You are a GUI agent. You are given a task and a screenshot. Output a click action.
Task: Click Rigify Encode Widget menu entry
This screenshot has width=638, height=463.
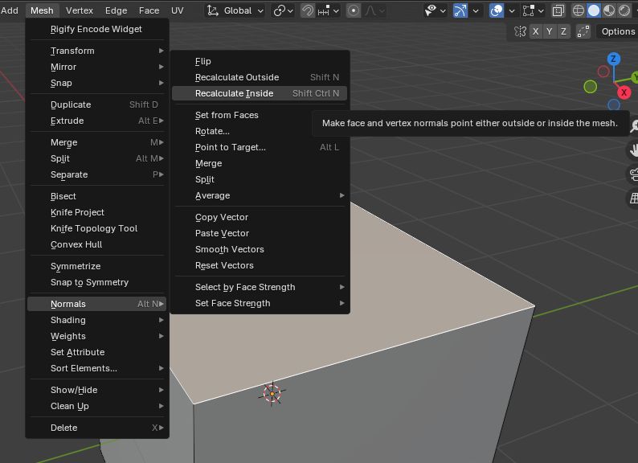97,29
